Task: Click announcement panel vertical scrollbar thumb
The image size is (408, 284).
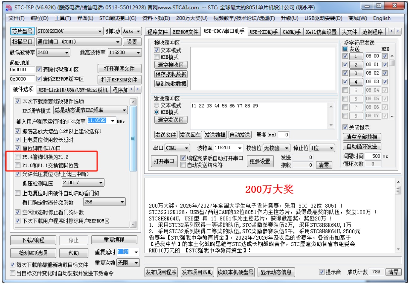Action: coord(398,190)
